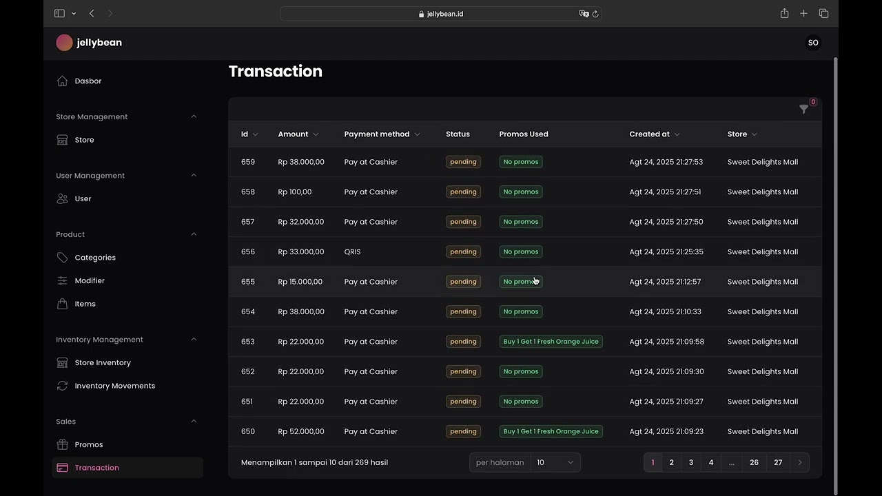Click No promos badge for transaction 654
The image size is (882, 496).
coord(521,311)
